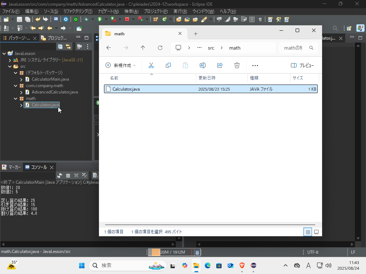Image resolution: width=366 pixels, height=274 pixels.
Task: Go forward with the white right arrow
Action: [63, 28]
